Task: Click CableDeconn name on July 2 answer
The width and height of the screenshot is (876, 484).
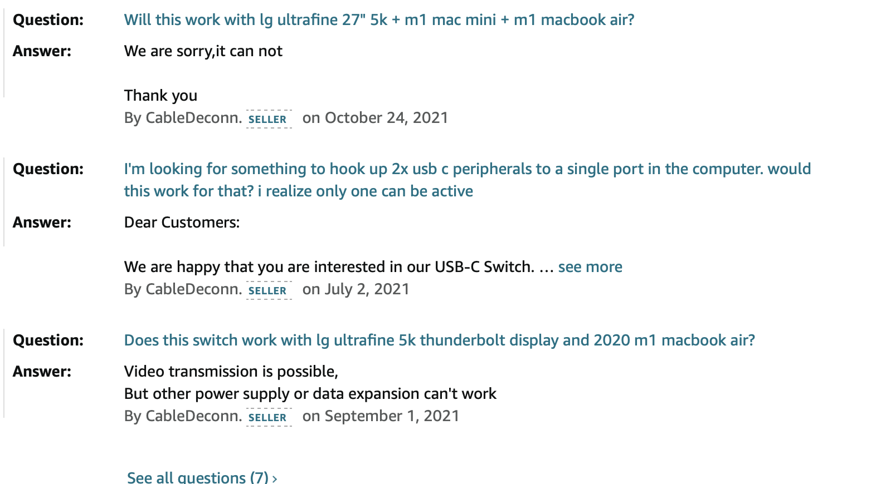Action: (193, 289)
